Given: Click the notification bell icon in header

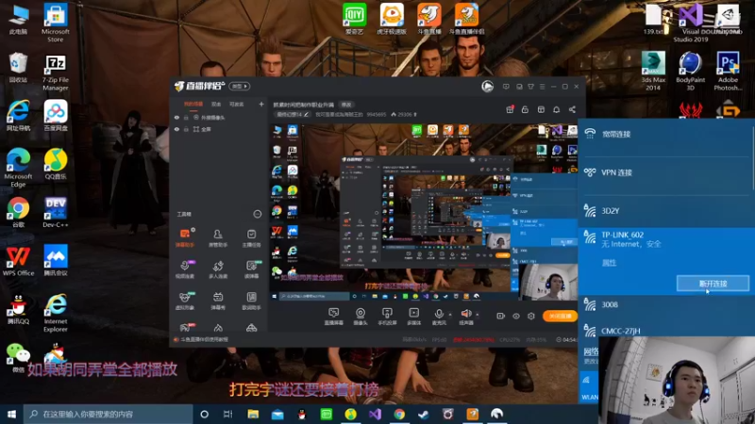Looking at the screenshot, I should [x=556, y=109].
